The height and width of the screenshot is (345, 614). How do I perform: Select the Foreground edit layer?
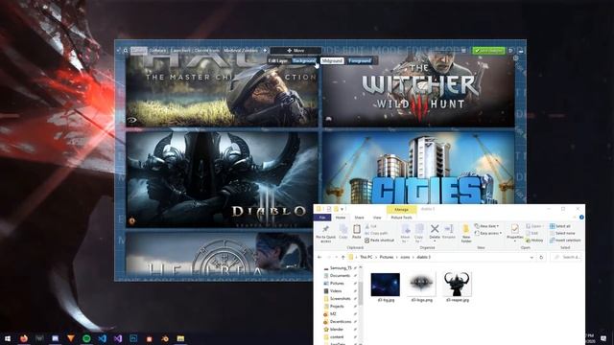tap(360, 60)
